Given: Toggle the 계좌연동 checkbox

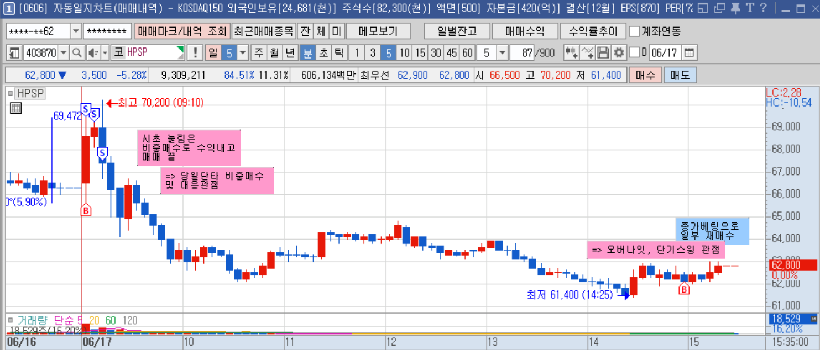Looking at the screenshot, I should 634,31.
